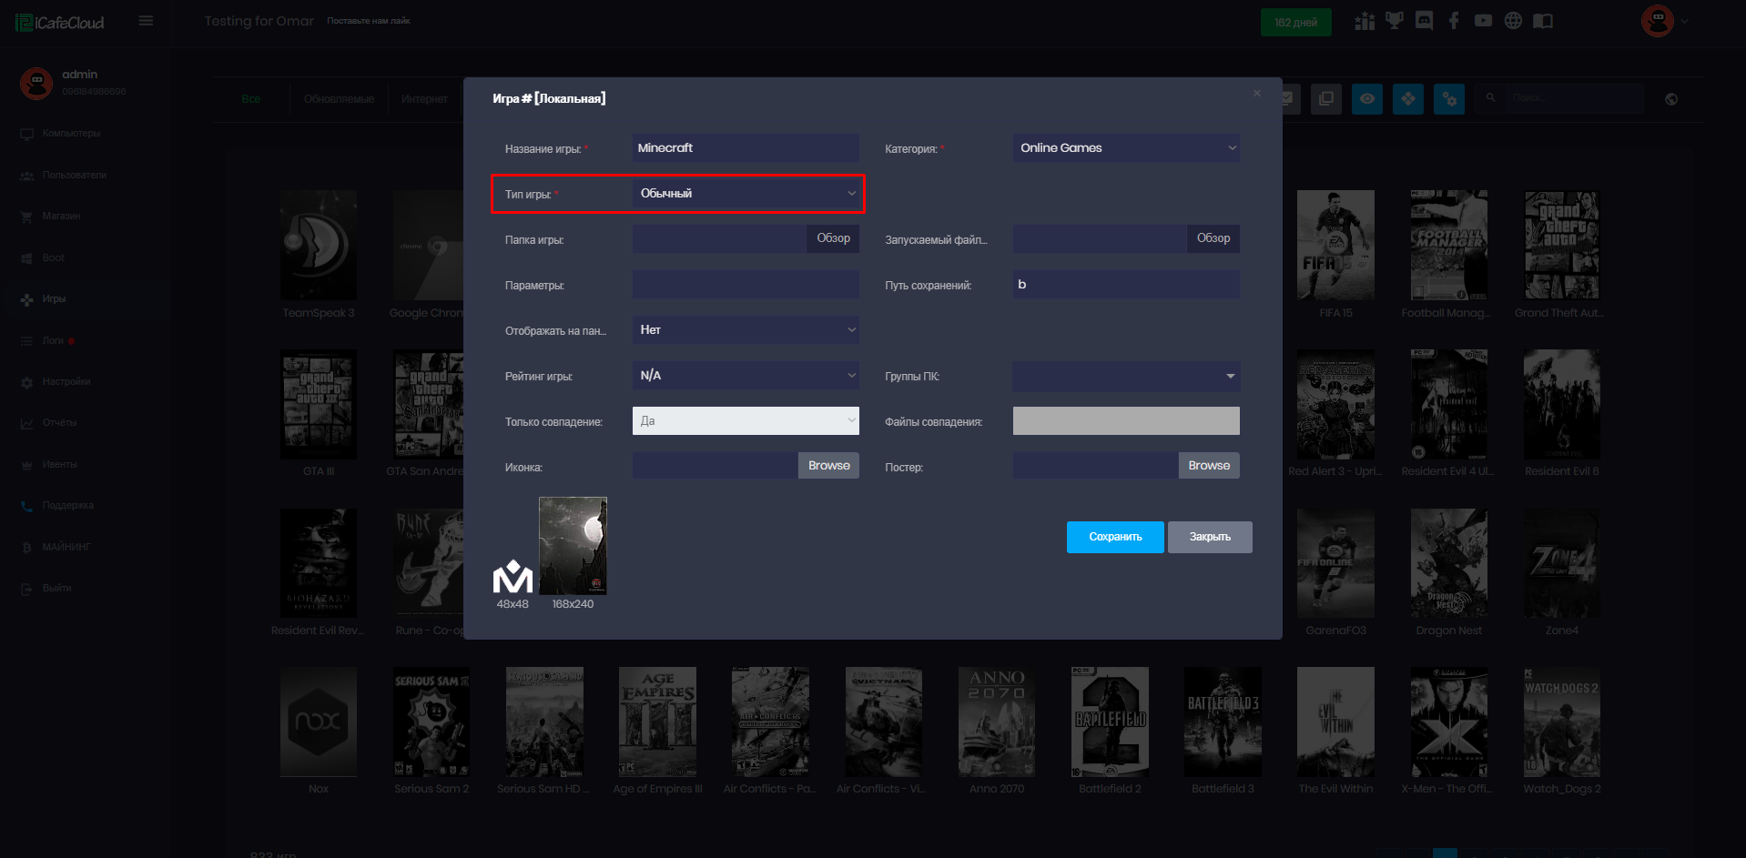Switch to the Все tab
The width and height of the screenshot is (1746, 858).
click(251, 99)
